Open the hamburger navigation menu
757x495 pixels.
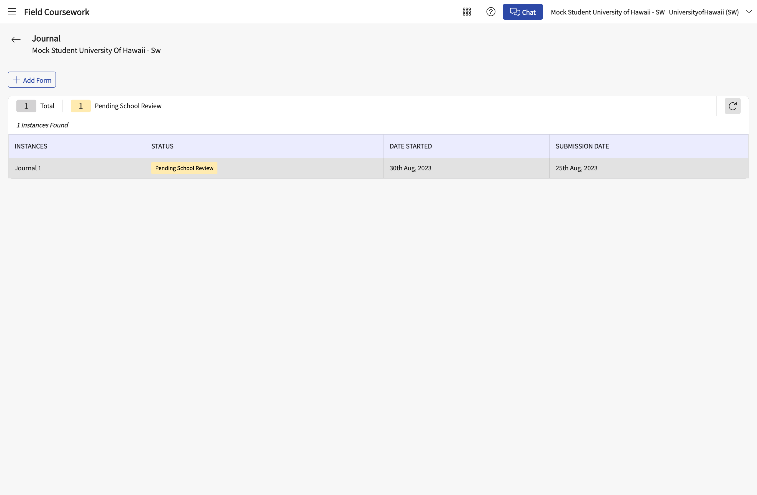pos(12,12)
